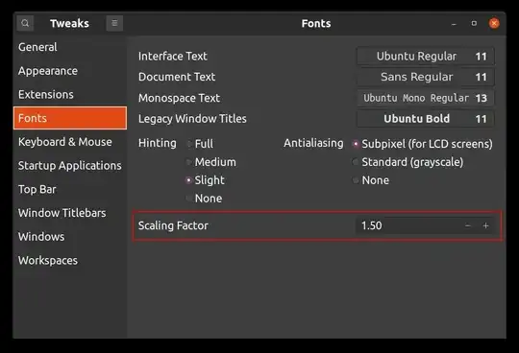This screenshot has width=519, height=353.
Task: Open the search icon in Tweaks header
Action: 25,23
